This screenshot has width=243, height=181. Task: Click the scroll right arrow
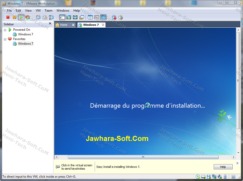click(x=234, y=157)
